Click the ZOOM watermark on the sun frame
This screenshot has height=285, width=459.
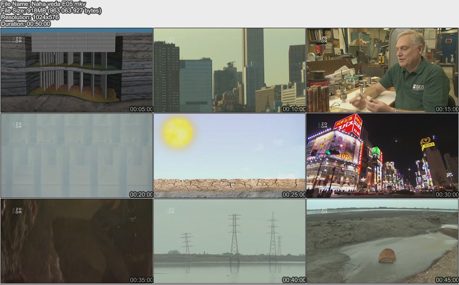171,125
